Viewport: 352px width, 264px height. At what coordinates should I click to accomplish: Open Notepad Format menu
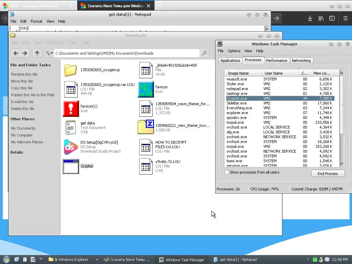tap(36, 21)
